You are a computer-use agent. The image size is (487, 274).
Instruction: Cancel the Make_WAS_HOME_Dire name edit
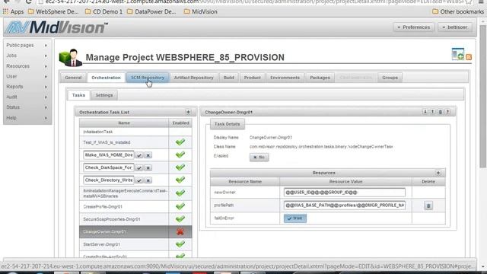pyautogui.click(x=148, y=155)
